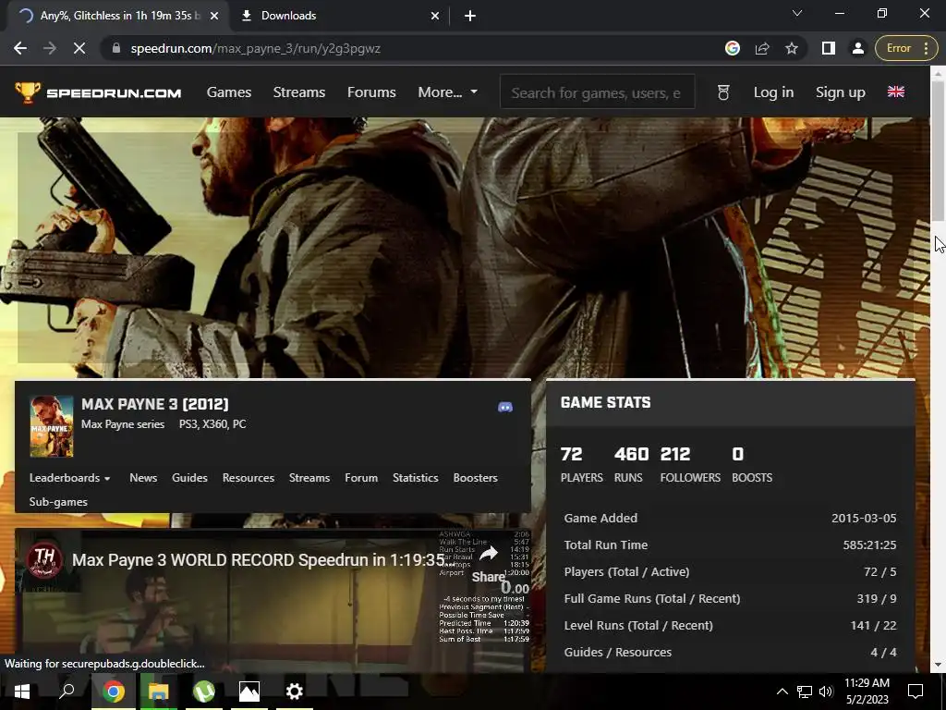The image size is (946, 710).
Task: Expand the More... dropdown in site header
Action: pyautogui.click(x=448, y=92)
